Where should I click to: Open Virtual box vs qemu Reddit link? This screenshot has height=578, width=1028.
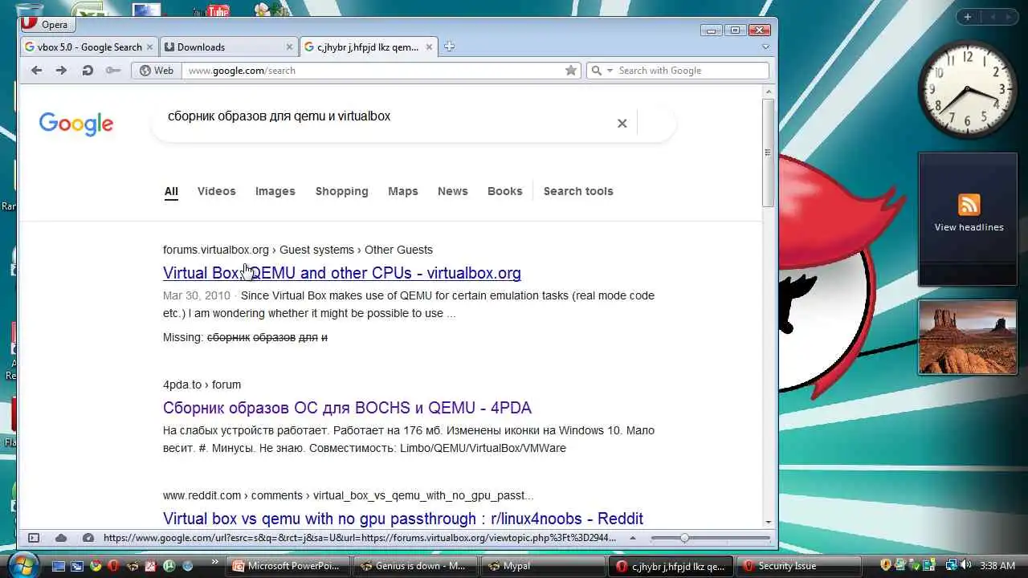tap(403, 519)
